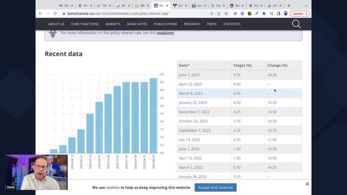Open the PRESS menu
The image size is (347, 195).
click(x=211, y=24)
